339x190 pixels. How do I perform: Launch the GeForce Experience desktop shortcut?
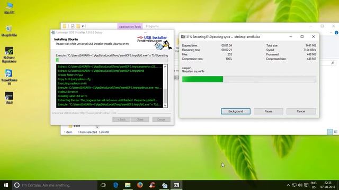pyautogui.click(x=9, y=55)
